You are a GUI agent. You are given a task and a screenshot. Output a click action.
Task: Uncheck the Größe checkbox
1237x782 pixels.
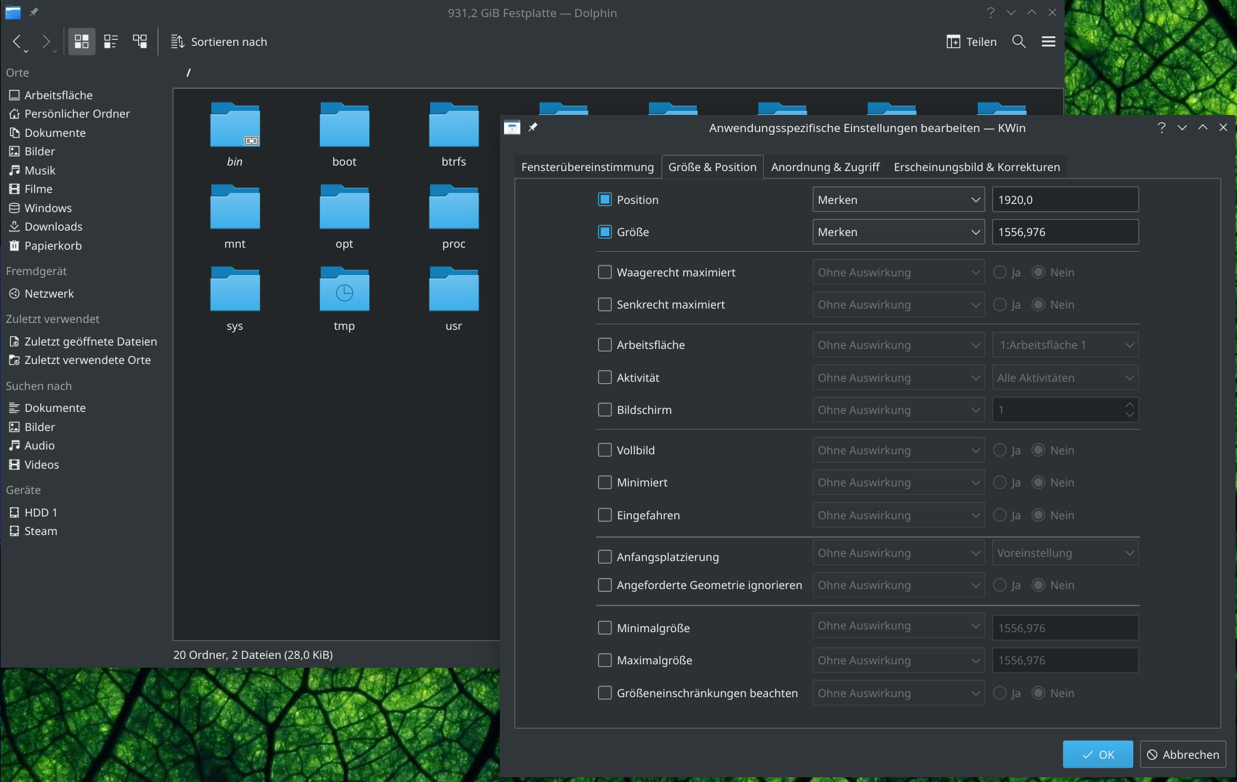(x=604, y=232)
